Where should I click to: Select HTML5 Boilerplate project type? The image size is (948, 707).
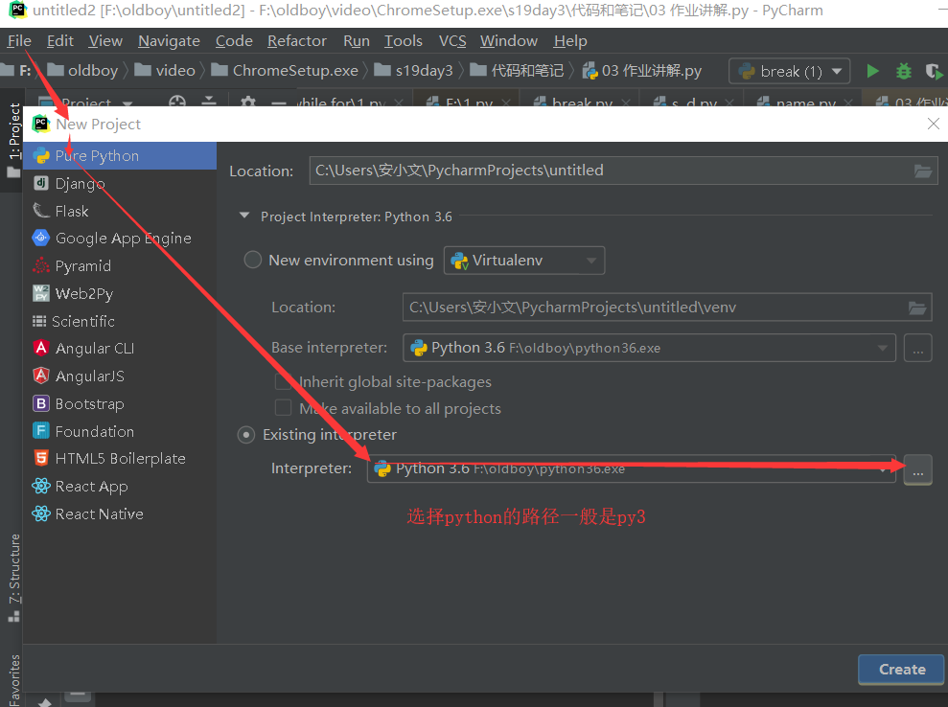point(120,459)
